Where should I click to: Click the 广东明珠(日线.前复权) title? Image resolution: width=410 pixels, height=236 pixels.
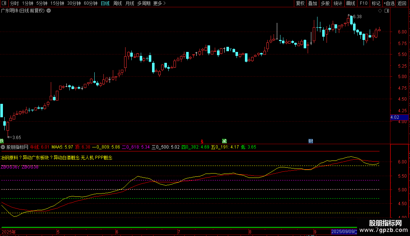[23, 11]
